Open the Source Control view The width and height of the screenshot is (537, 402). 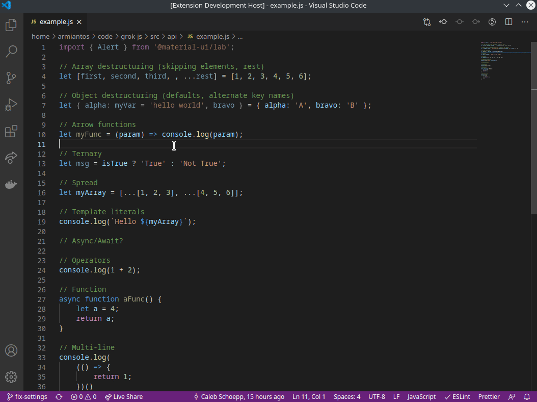(11, 78)
